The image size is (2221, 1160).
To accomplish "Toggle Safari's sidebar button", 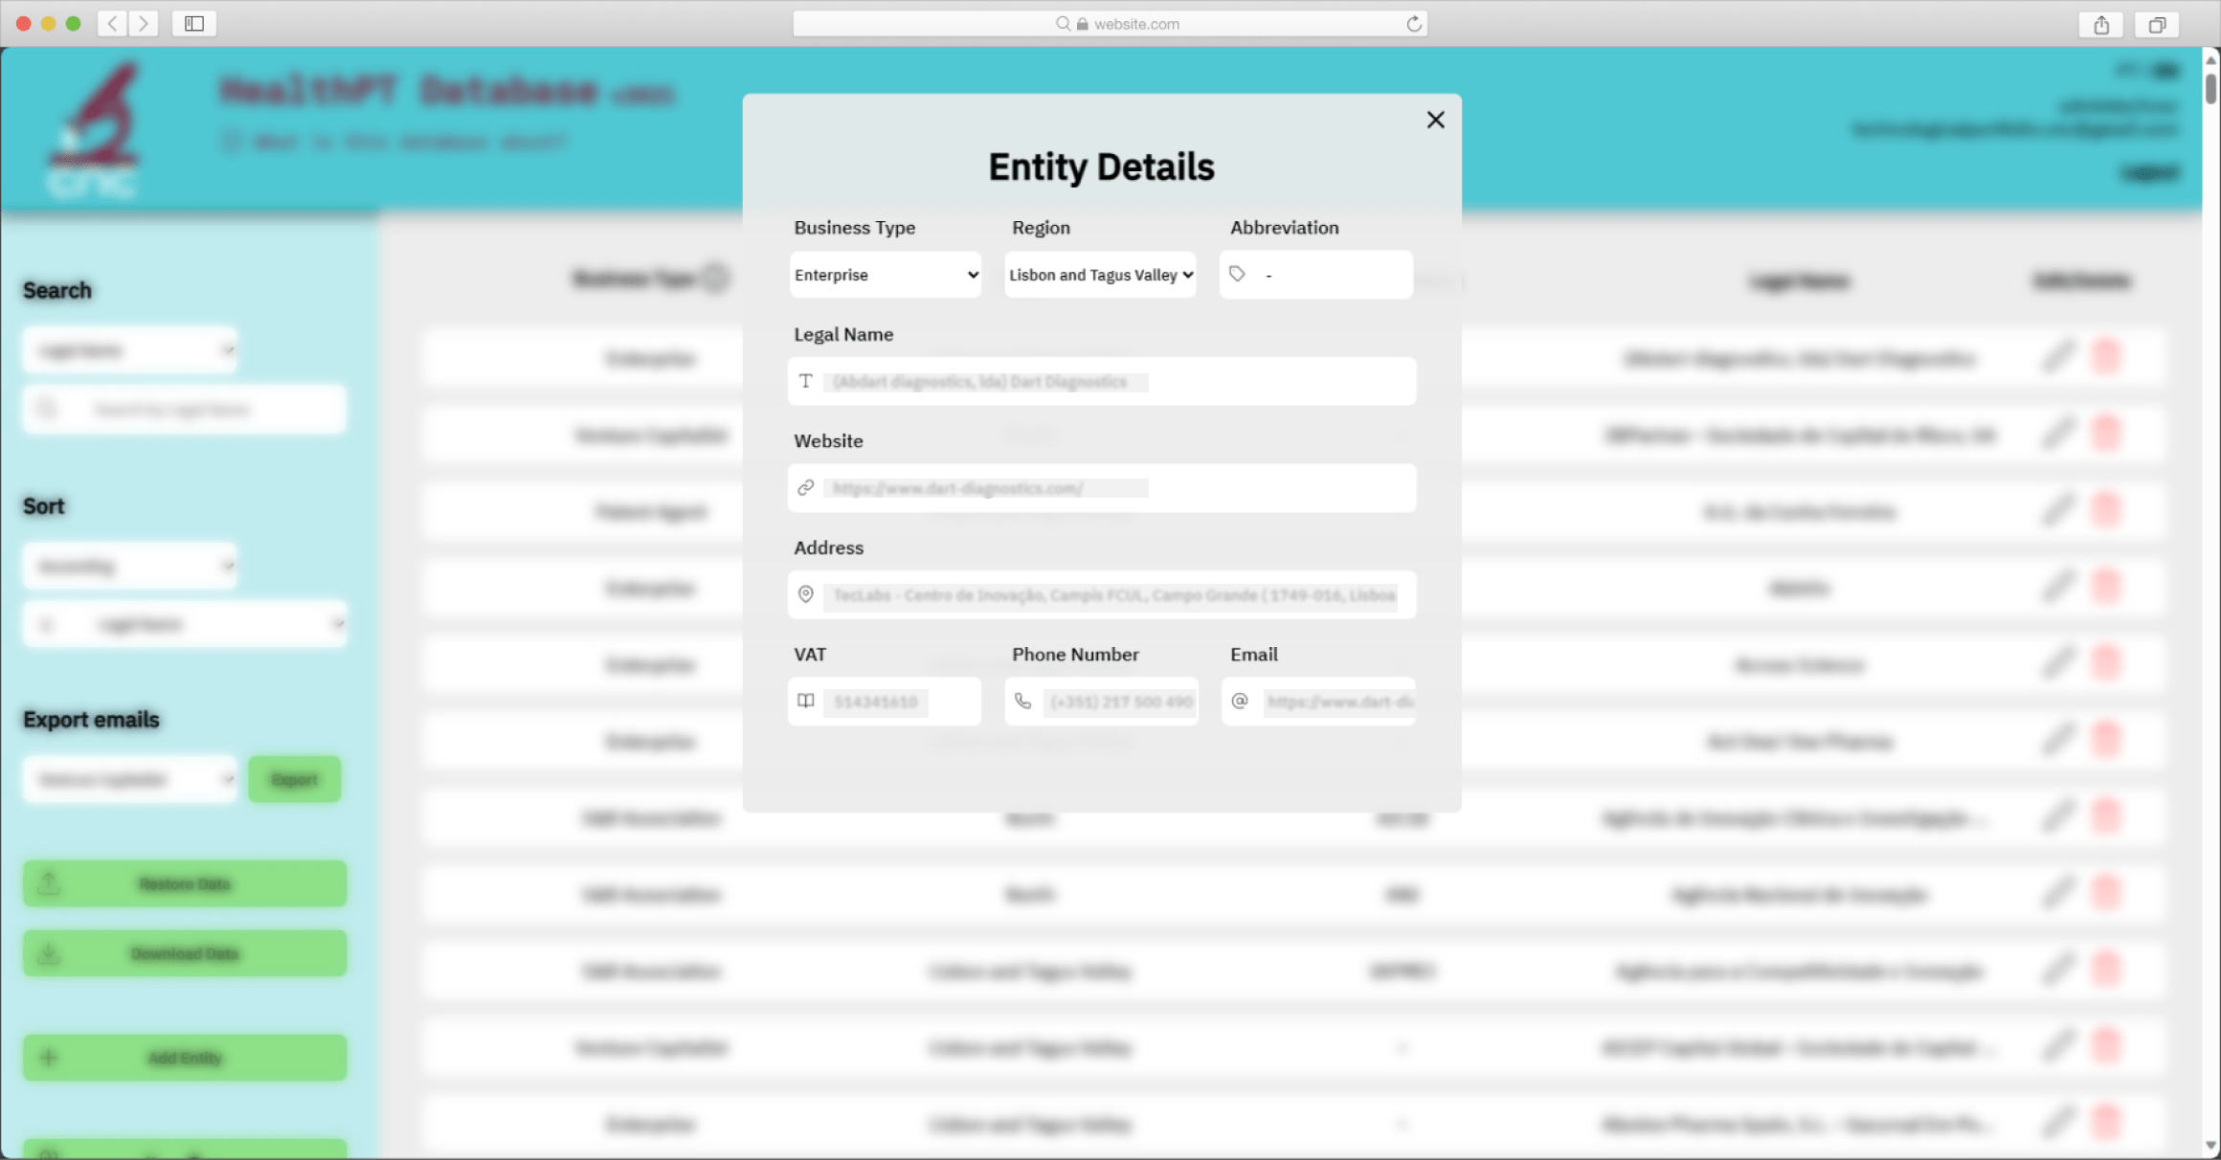I will pos(194,24).
